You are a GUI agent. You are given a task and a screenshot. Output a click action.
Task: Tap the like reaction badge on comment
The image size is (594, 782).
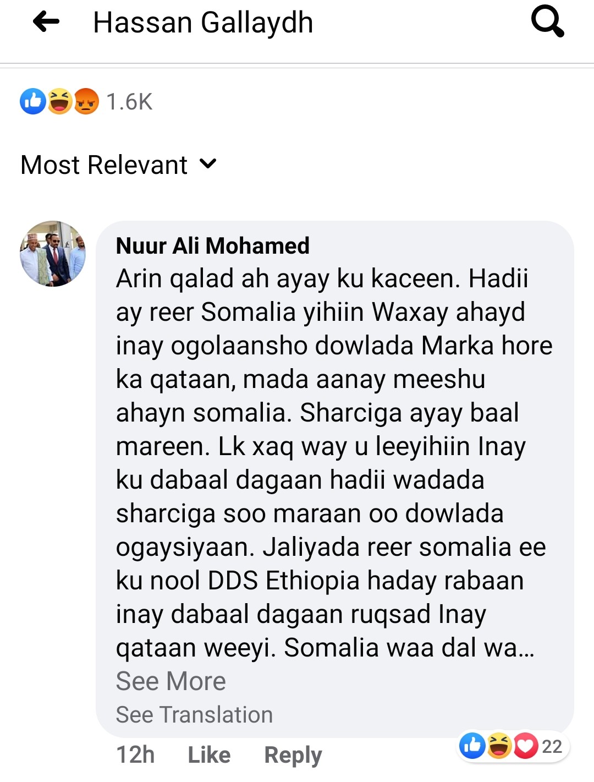click(x=472, y=746)
